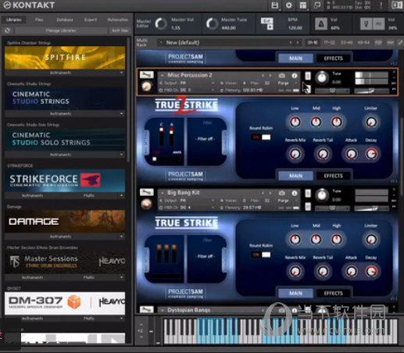Image resolution: width=404 pixels, height=353 pixels.
Task: Click the tap tempo plus button under Ext
Action: coord(270,27)
